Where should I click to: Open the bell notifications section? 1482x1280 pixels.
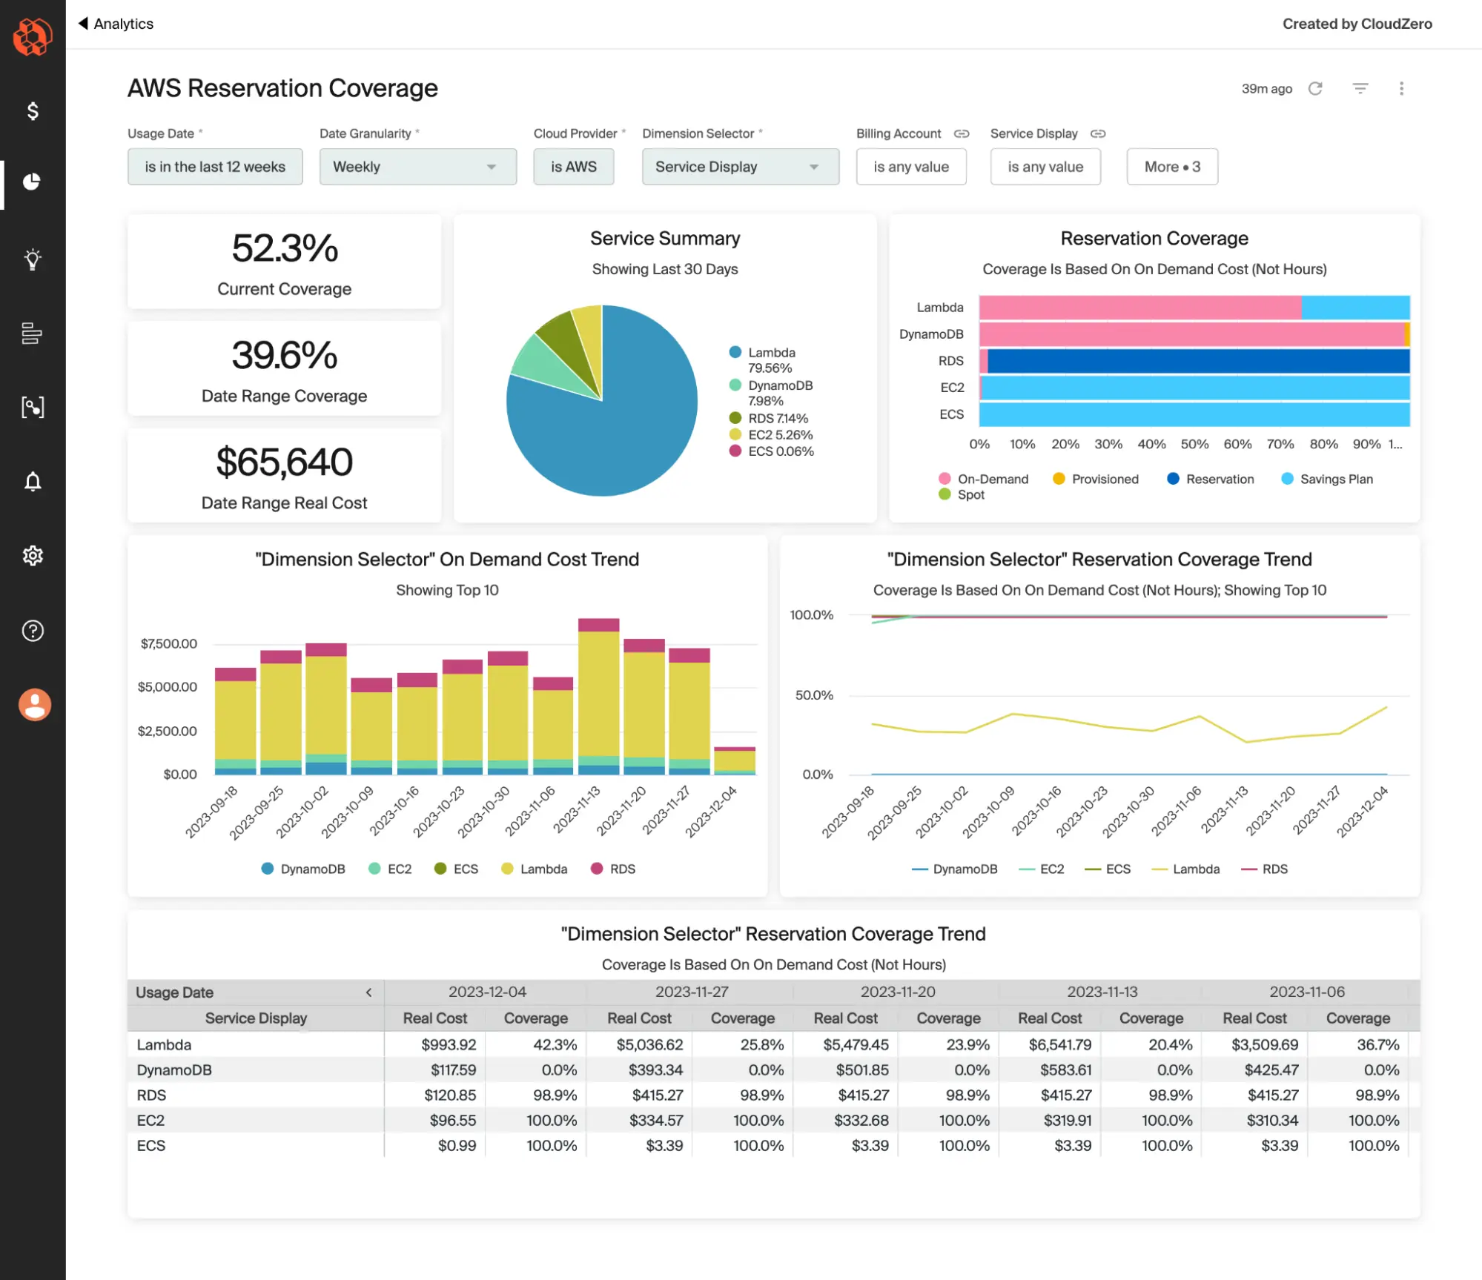(33, 482)
